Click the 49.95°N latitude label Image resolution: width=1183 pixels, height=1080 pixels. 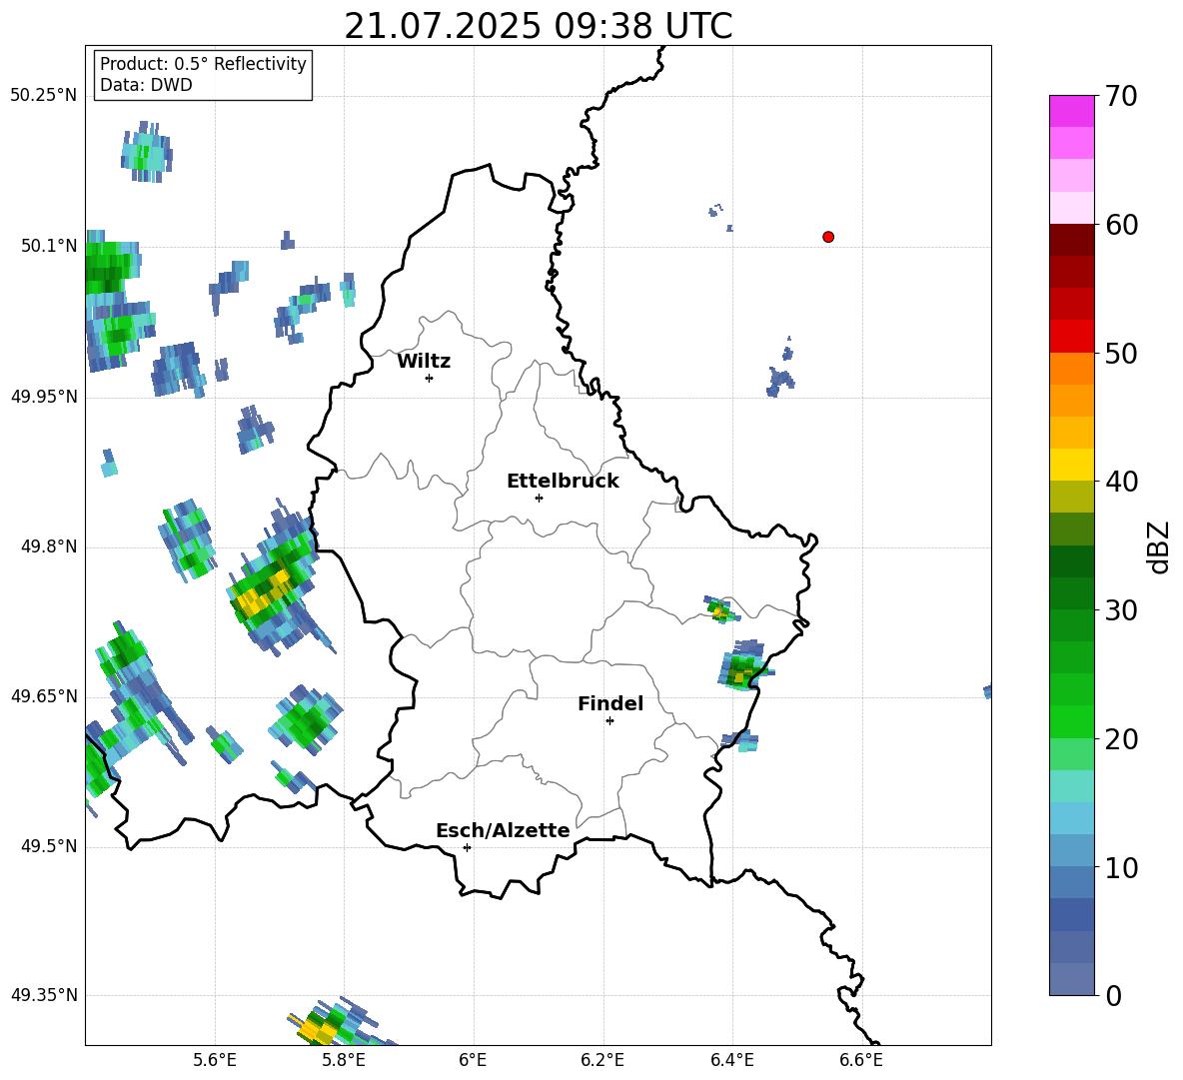coord(44,397)
